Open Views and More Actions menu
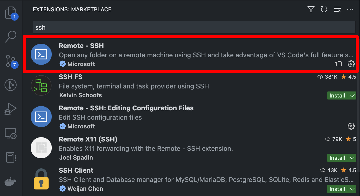The image size is (360, 196). click(350, 10)
